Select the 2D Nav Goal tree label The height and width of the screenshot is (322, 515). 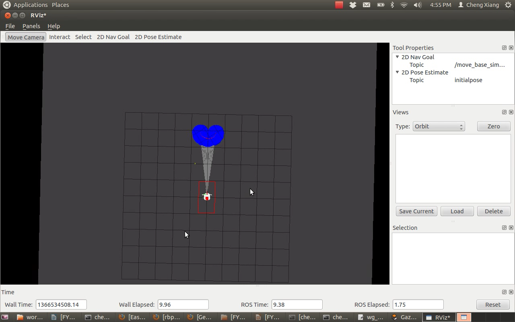click(x=418, y=57)
